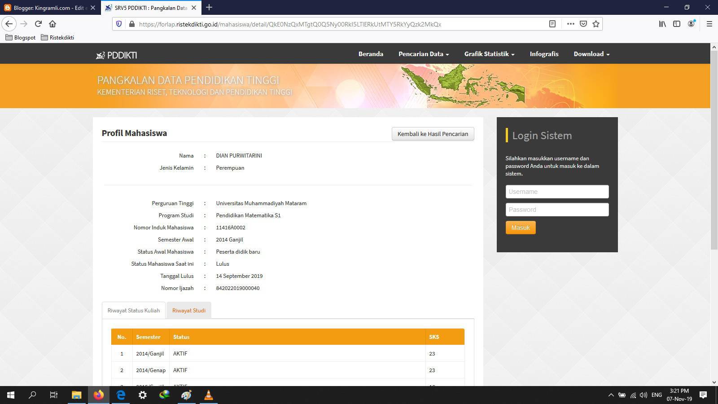The height and width of the screenshot is (404, 718).
Task: Click Kembali ke Hasil Pencarian button
Action: tap(433, 134)
